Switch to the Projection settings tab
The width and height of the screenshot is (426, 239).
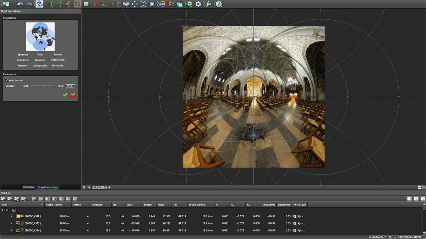[48, 187]
